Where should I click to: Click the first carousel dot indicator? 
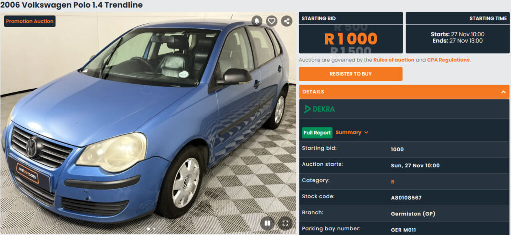click(149, 229)
